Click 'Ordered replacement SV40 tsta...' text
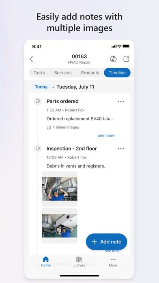The width and height of the screenshot is (159, 283). [x=80, y=119]
